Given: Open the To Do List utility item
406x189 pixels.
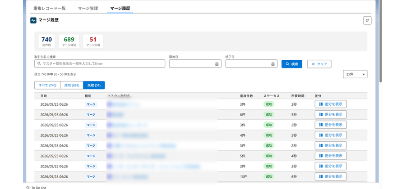Looking at the screenshot, I should [x=36, y=188].
